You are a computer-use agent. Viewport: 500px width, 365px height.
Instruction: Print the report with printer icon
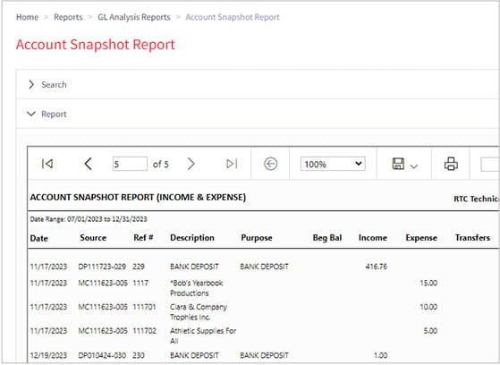(451, 164)
